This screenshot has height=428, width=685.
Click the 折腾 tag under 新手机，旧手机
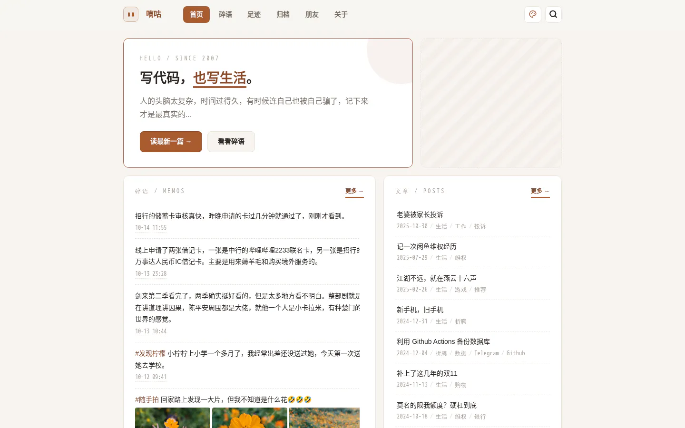[460, 321]
